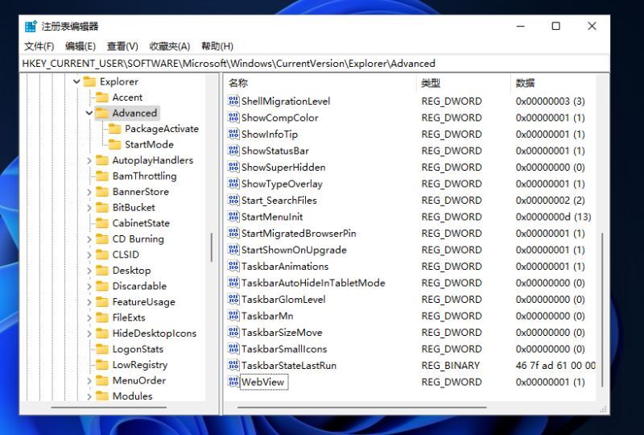
Task: Click the Registry Editor app icon in title bar
Action: 31,26
